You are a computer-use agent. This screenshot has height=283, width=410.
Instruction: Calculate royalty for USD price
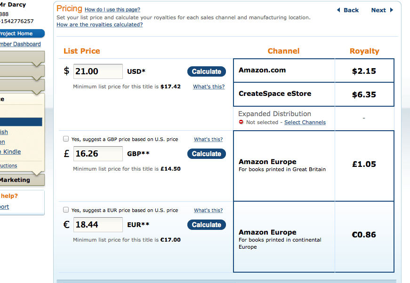click(x=206, y=71)
